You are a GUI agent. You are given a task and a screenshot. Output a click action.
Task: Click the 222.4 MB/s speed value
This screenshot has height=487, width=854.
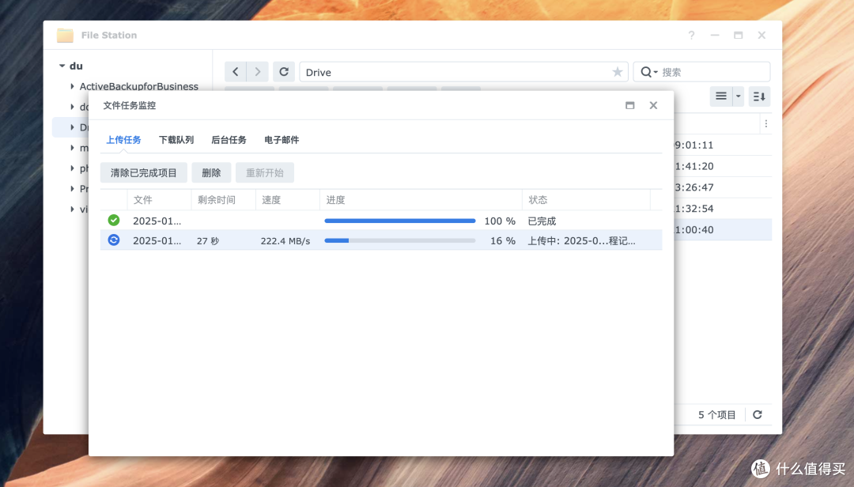(x=285, y=241)
